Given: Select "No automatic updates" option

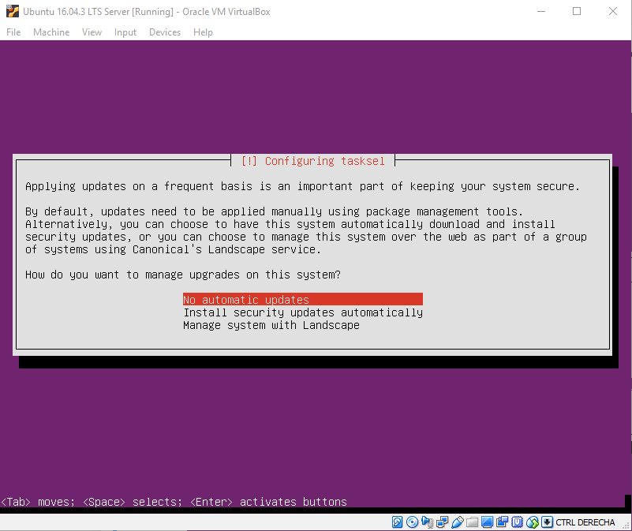Looking at the screenshot, I should tap(246, 300).
